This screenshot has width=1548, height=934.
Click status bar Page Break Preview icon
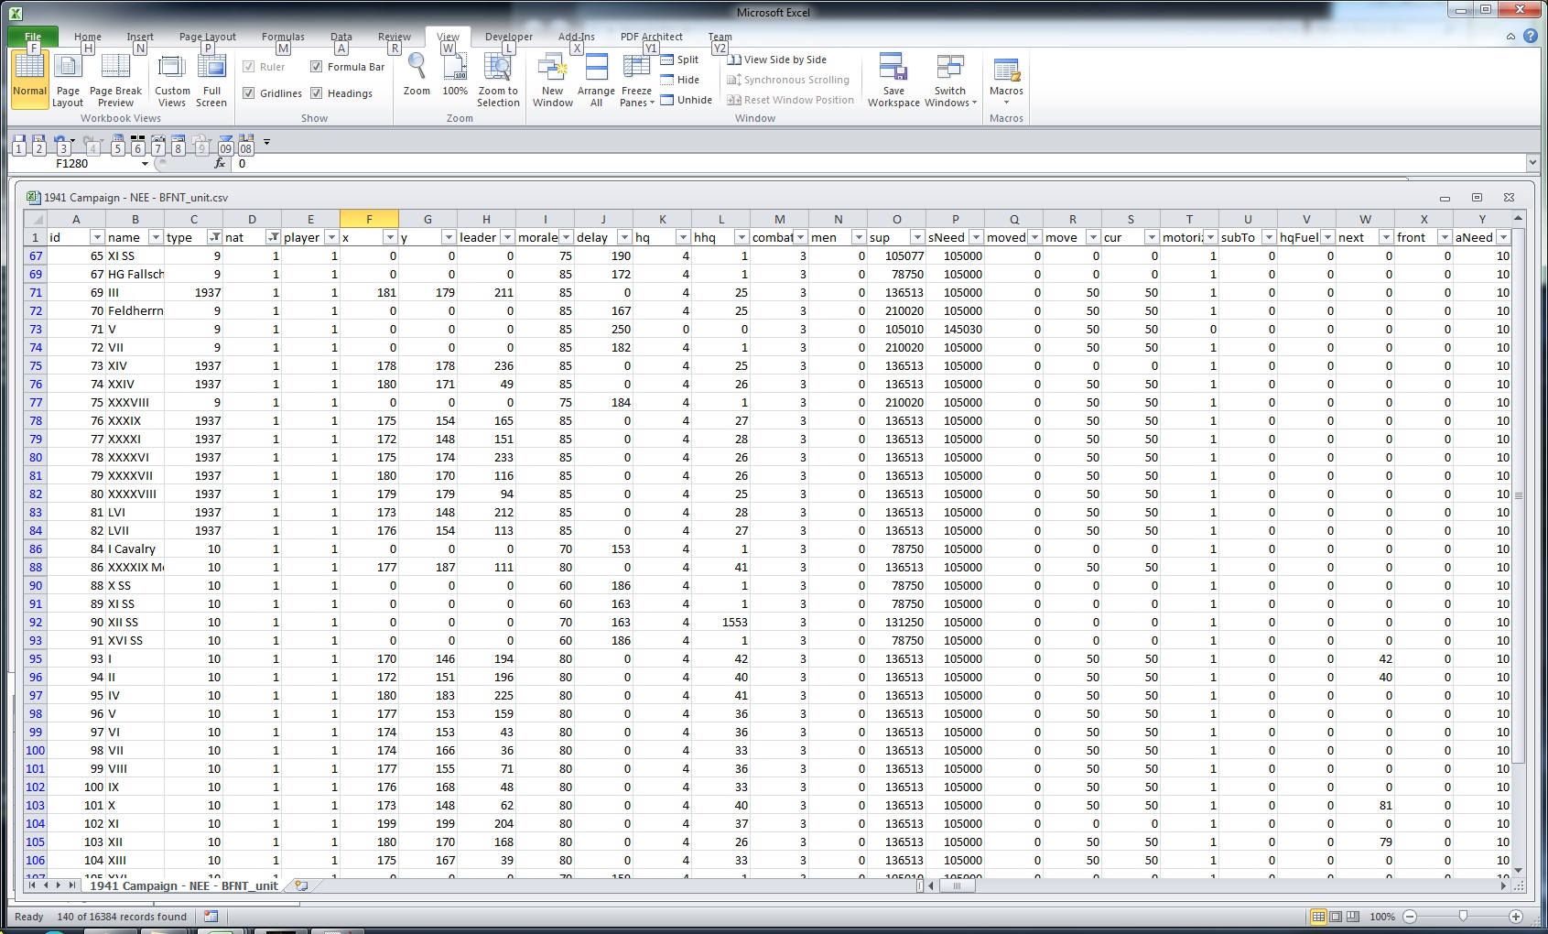[x=1353, y=917]
